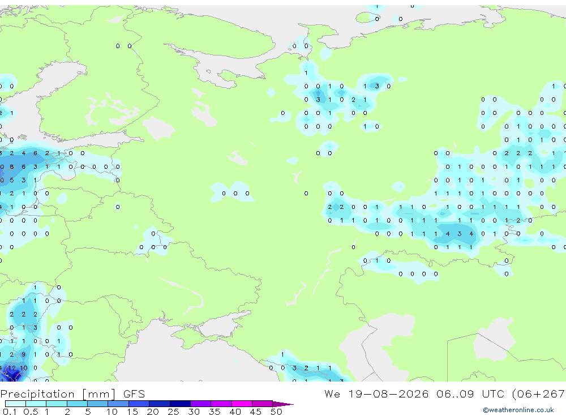This screenshot has height=415, width=566.
Task: Click the '12' precipitation value on map
Action: coord(12,367)
